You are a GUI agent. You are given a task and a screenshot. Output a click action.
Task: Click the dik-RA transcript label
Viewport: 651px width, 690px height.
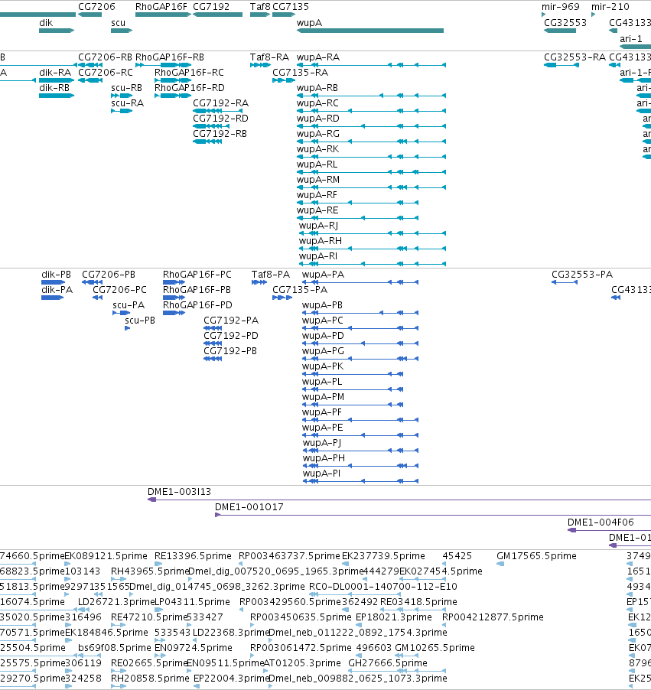coord(55,72)
